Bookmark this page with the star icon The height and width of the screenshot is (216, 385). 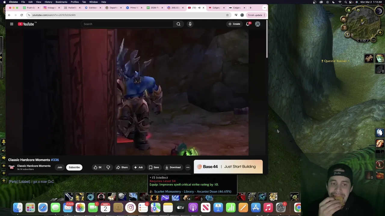227,15
